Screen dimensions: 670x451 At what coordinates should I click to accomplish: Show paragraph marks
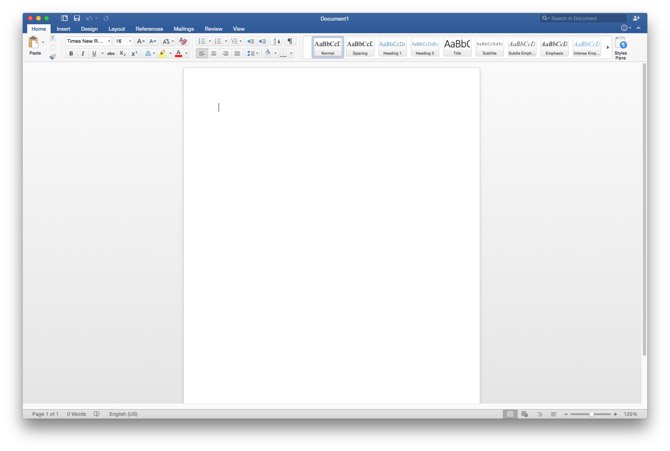289,41
